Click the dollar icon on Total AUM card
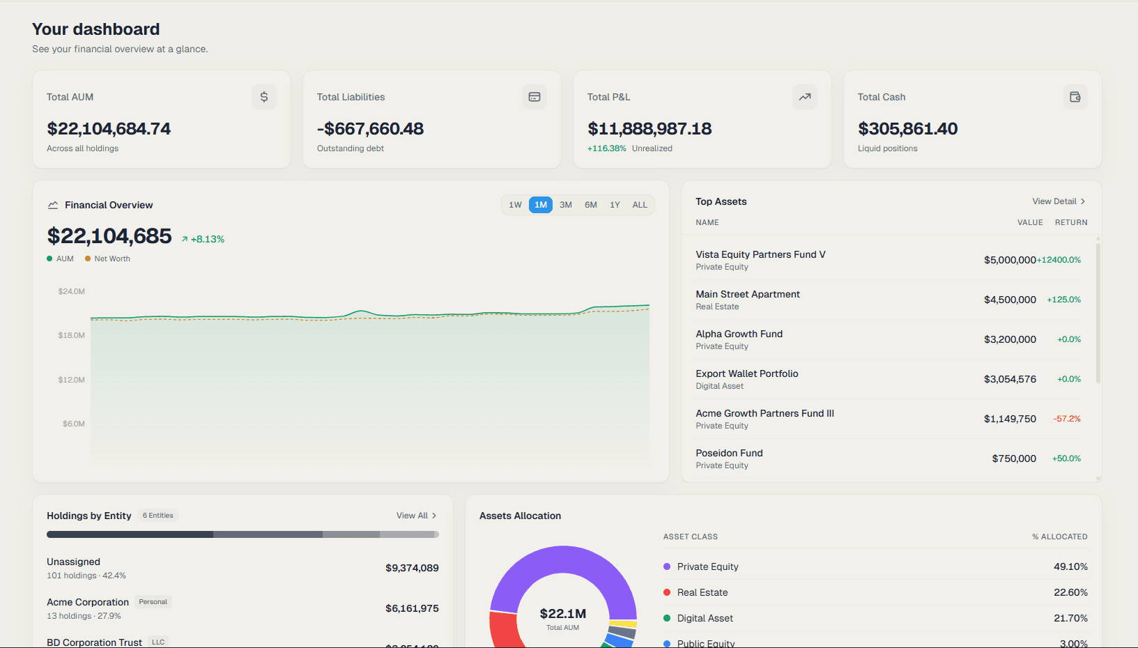Screen dimensions: 1138x648 click(x=264, y=97)
